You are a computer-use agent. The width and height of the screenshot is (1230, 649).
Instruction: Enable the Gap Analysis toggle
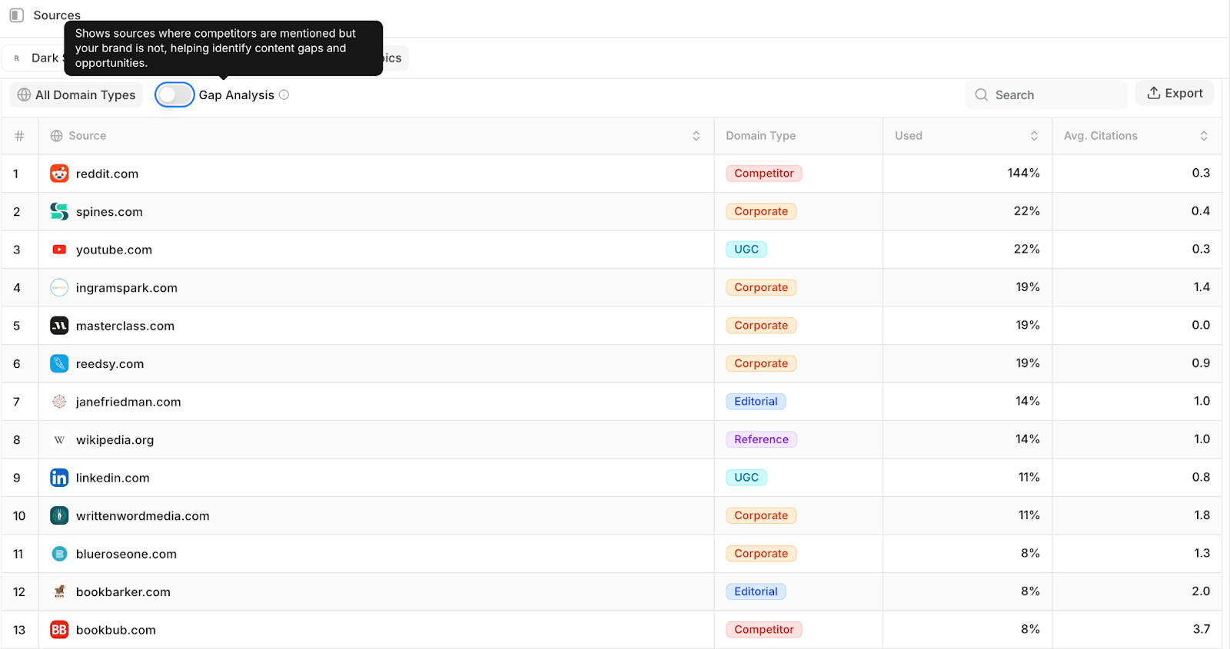(175, 94)
